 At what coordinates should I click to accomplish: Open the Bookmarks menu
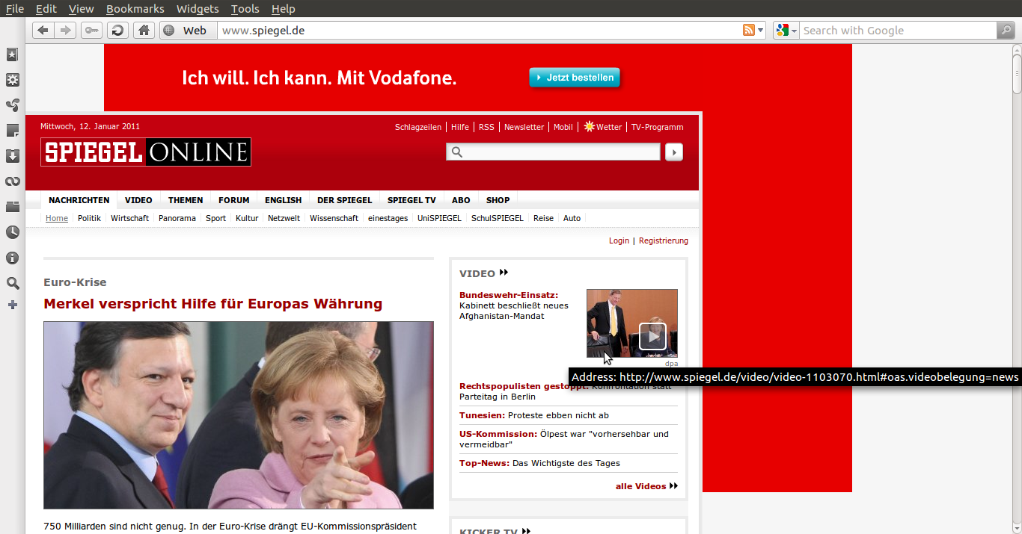(135, 9)
